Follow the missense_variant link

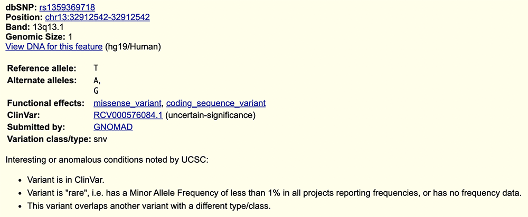(x=127, y=103)
